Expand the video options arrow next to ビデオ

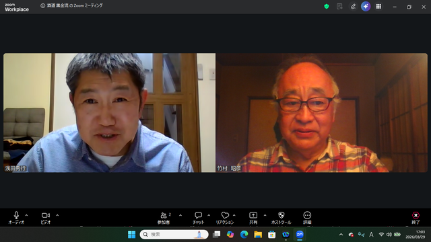click(57, 215)
